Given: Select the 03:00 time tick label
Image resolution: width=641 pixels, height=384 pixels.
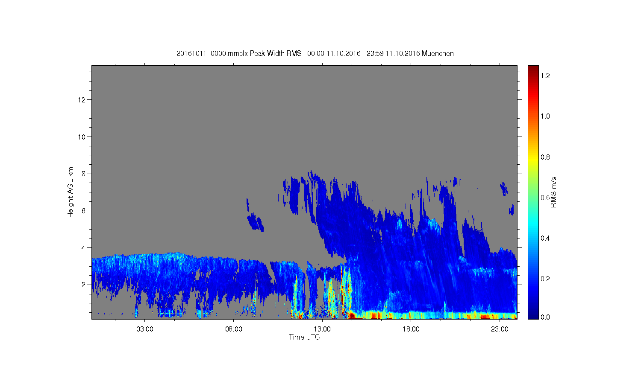Looking at the screenshot, I should tap(145, 329).
